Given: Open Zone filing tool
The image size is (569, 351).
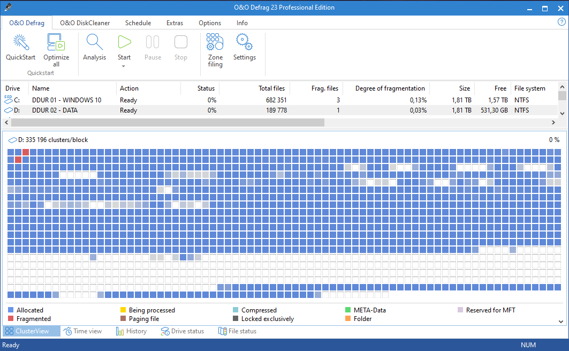Looking at the screenshot, I should pyautogui.click(x=215, y=43).
